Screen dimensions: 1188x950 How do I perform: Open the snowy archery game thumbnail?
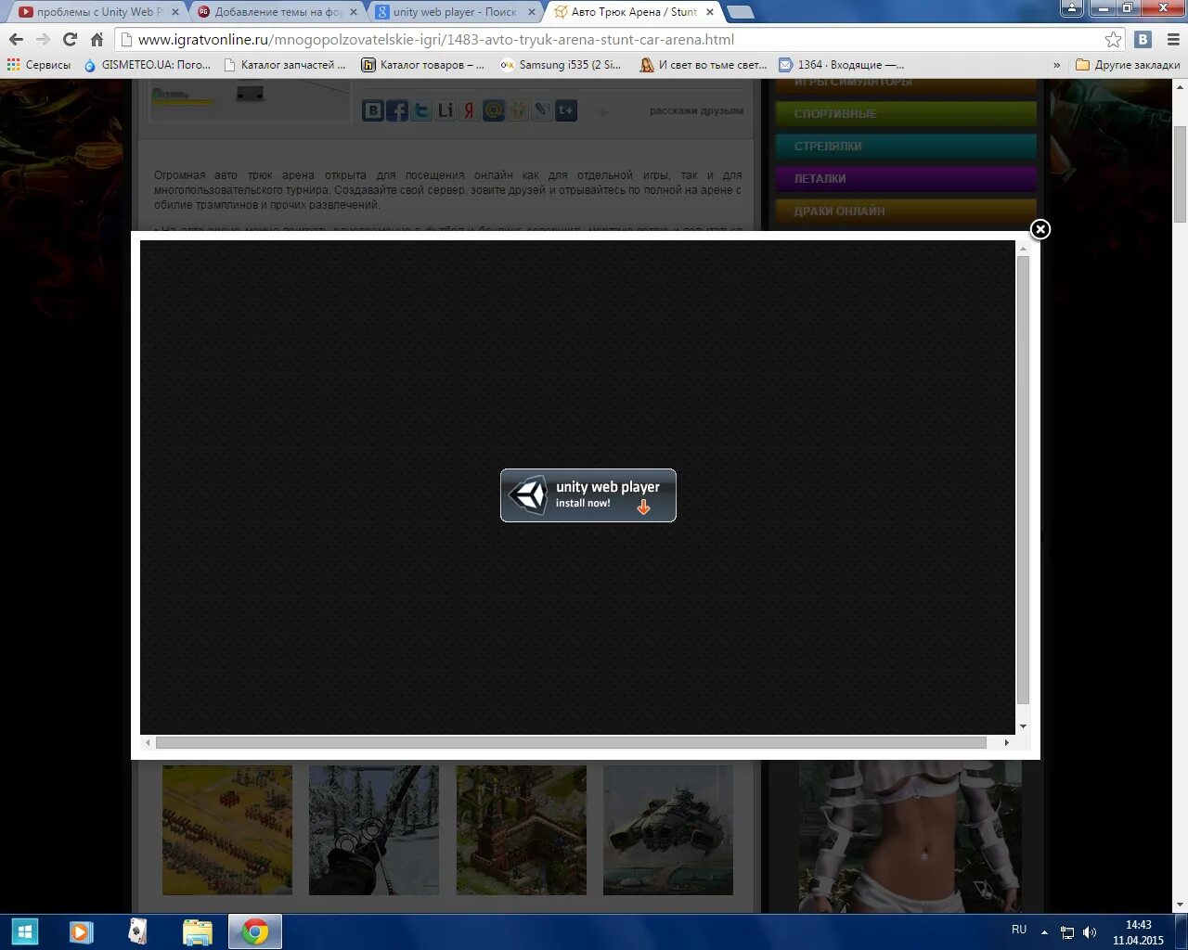click(x=374, y=830)
